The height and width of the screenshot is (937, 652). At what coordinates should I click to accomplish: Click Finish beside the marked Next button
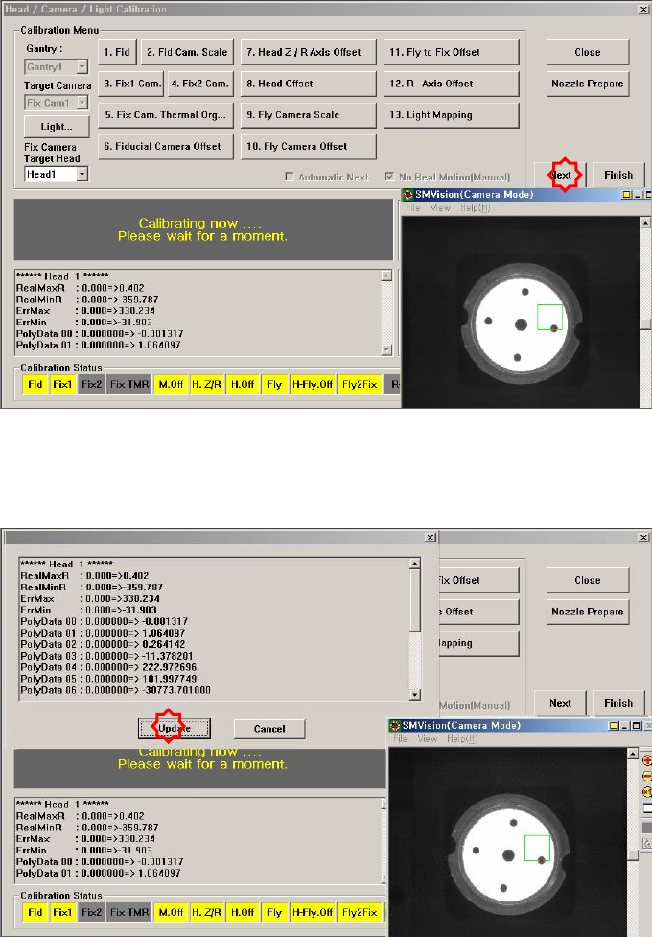tap(618, 175)
